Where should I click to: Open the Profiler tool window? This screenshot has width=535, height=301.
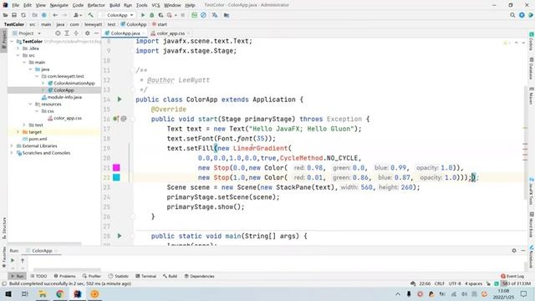91,276
